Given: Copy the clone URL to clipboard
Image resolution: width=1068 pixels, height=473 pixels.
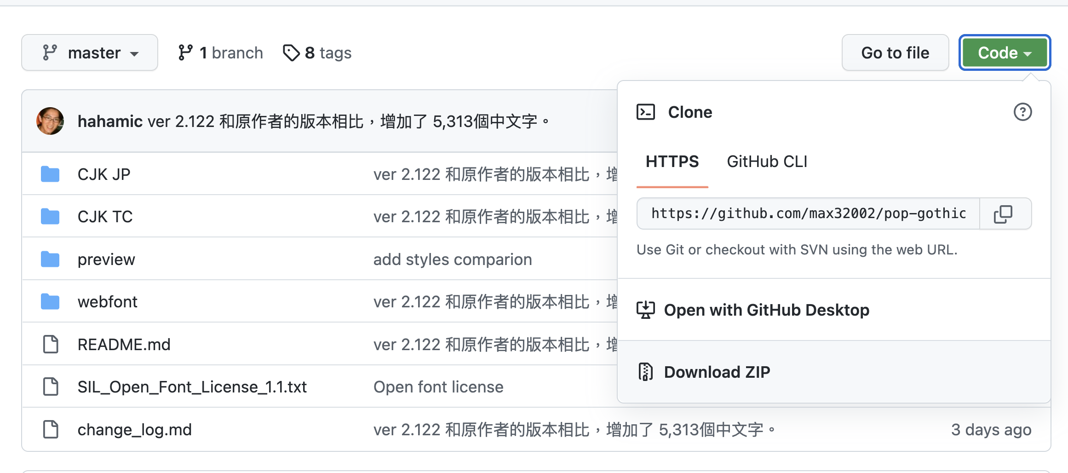Looking at the screenshot, I should pos(1003,214).
